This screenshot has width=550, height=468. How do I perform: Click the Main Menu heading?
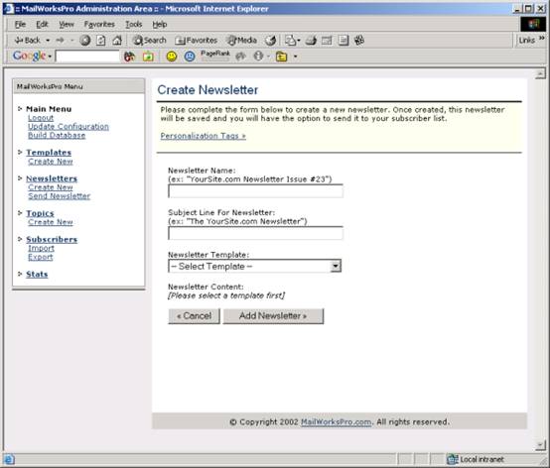49,109
